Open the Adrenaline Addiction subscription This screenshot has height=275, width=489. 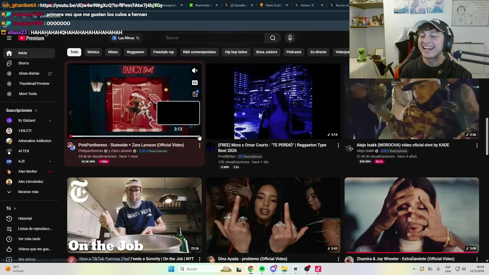[x=29, y=141]
